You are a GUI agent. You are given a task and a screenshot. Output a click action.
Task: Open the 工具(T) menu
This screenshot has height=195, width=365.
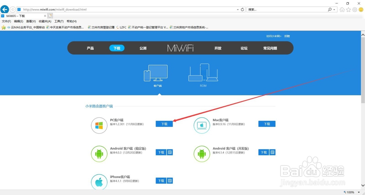click(59, 21)
